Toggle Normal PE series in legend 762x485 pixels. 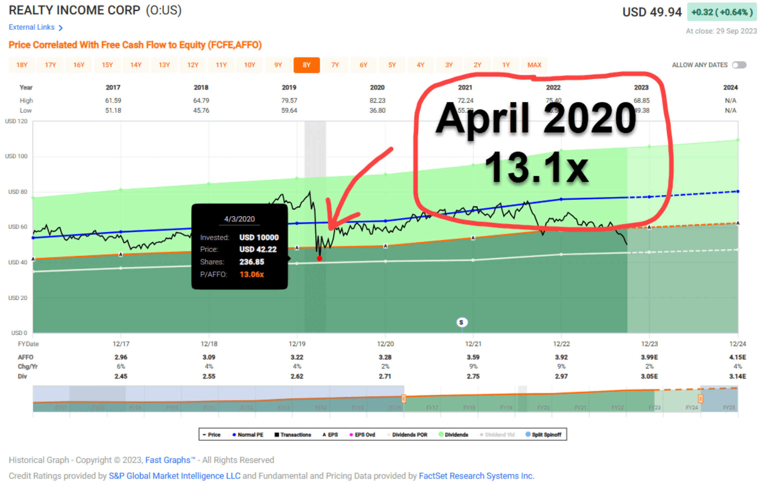(x=248, y=435)
